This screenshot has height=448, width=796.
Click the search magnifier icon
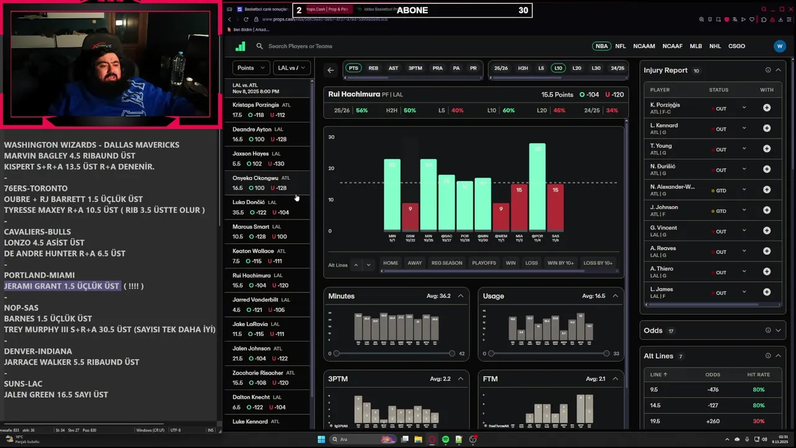tap(260, 46)
